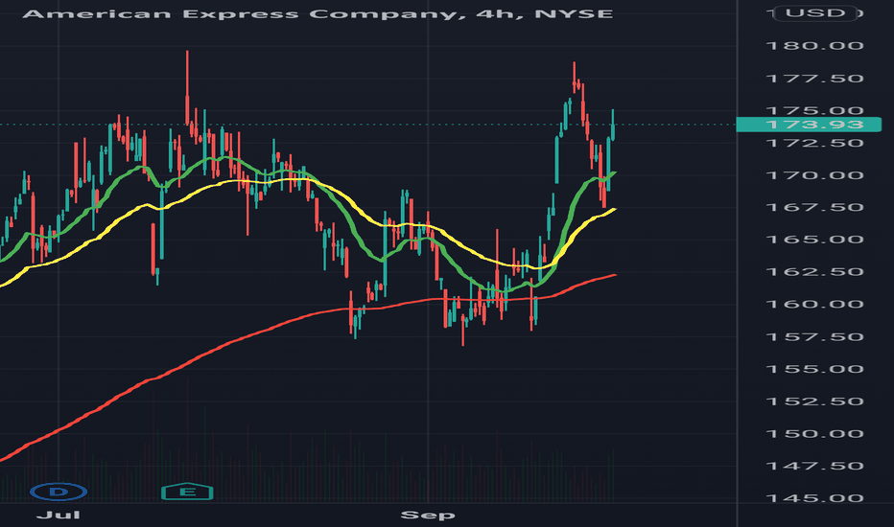
Task: Click the 160.00 price axis label
Action: pyautogui.click(x=814, y=305)
